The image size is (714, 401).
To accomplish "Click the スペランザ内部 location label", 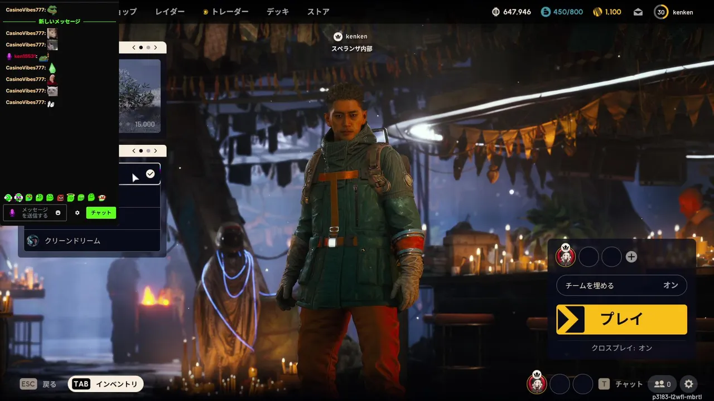I will (352, 48).
